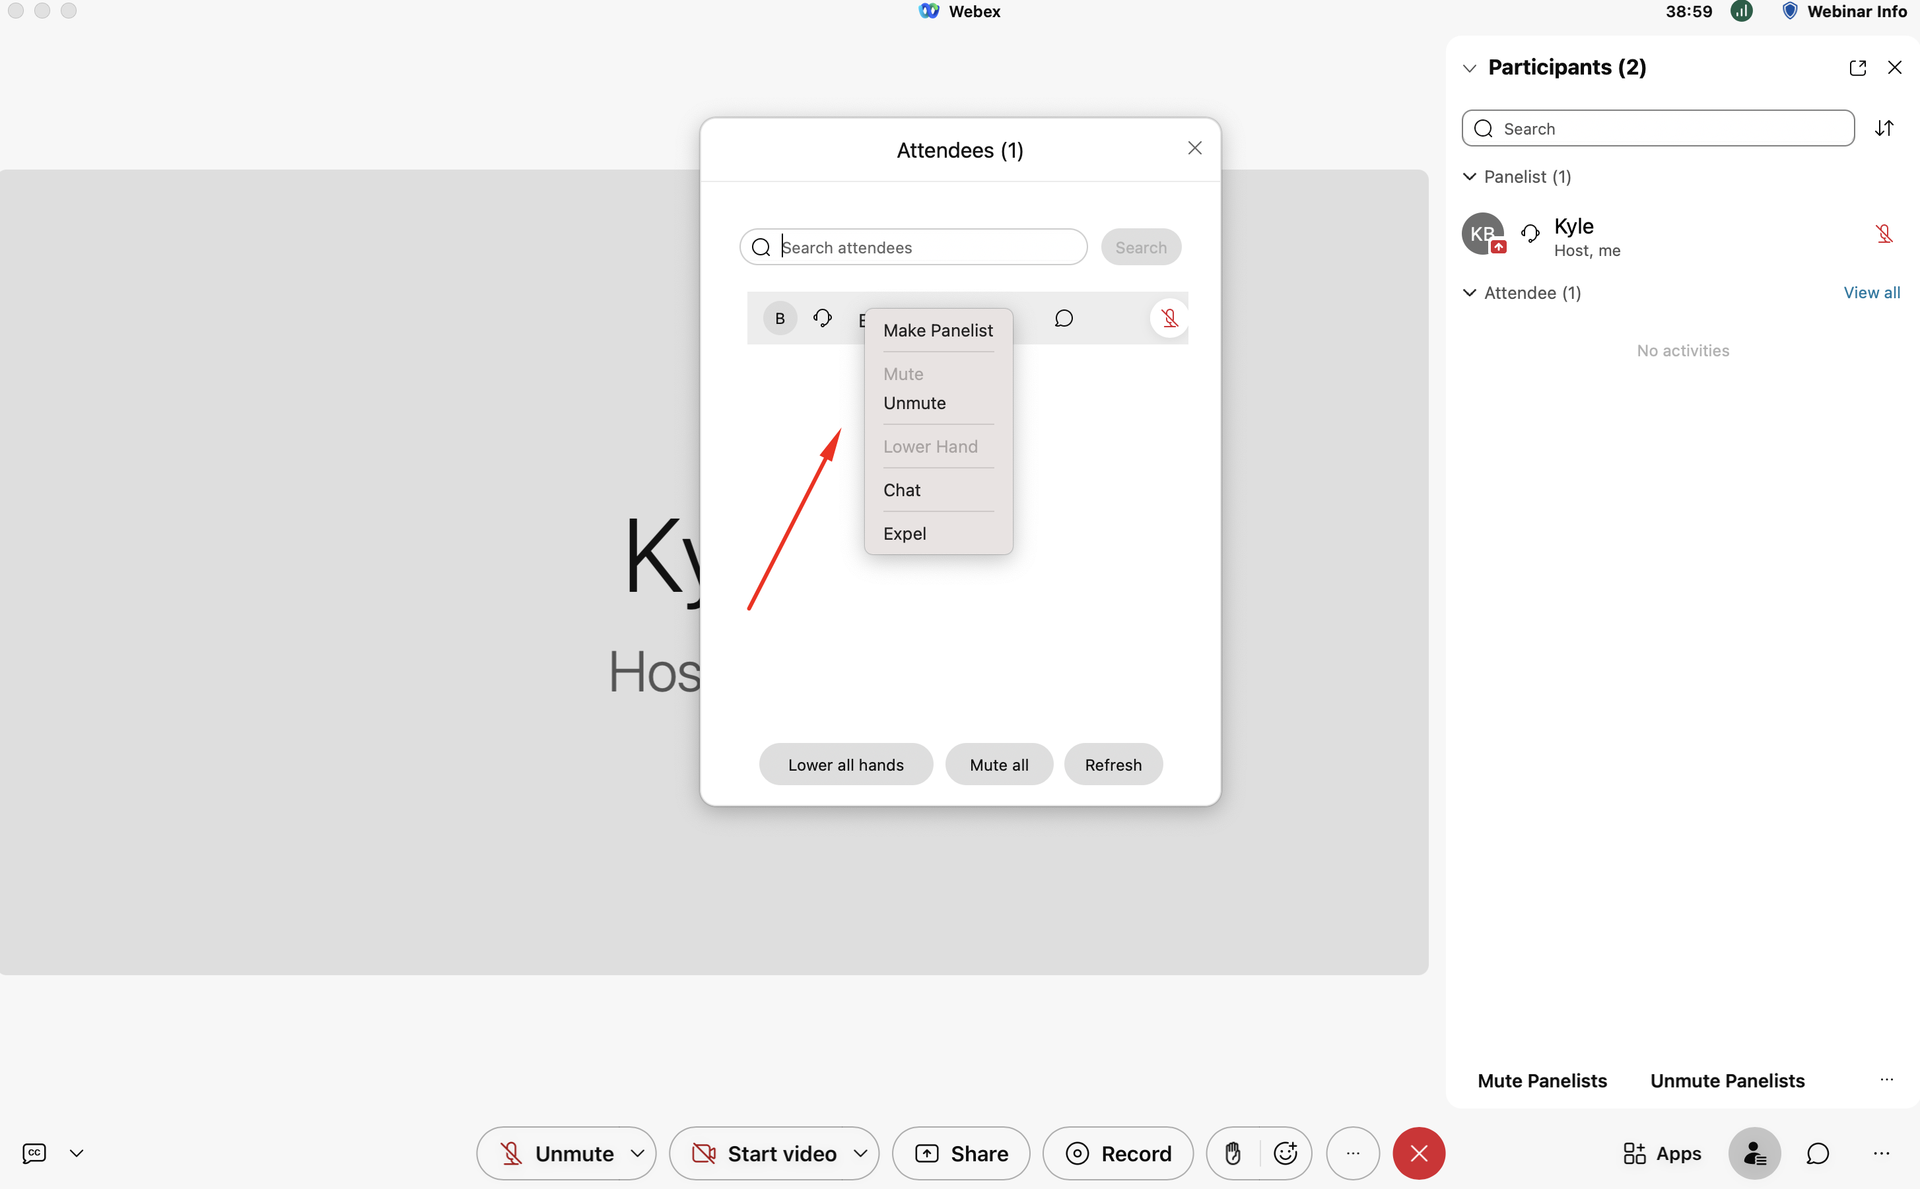Viewport: 1920px width, 1189px height.
Task: Click the attendee row chat bubble icon
Action: point(1063,317)
